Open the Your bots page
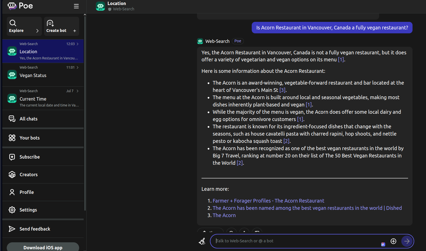This screenshot has height=251, width=426. [43, 138]
